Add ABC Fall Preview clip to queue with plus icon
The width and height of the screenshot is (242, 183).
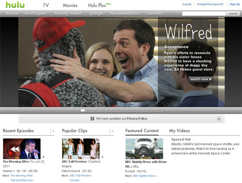[x=102, y=157]
